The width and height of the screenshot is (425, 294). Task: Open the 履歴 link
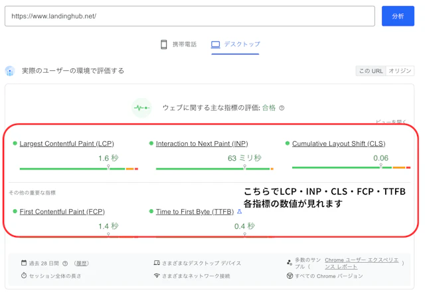tap(82, 264)
